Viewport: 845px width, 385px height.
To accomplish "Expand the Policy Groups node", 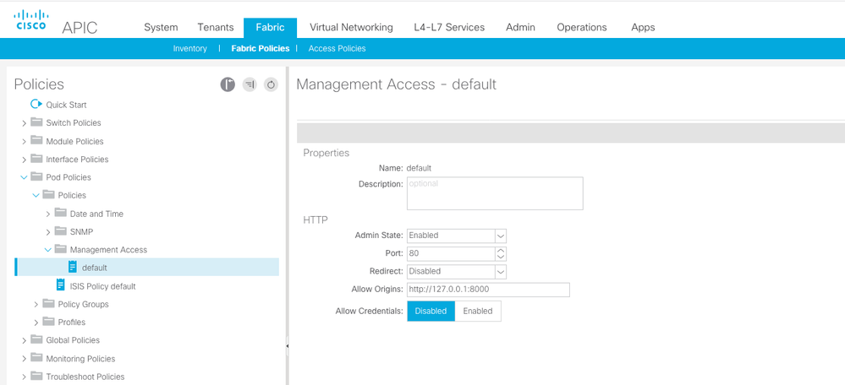I will pyautogui.click(x=36, y=304).
